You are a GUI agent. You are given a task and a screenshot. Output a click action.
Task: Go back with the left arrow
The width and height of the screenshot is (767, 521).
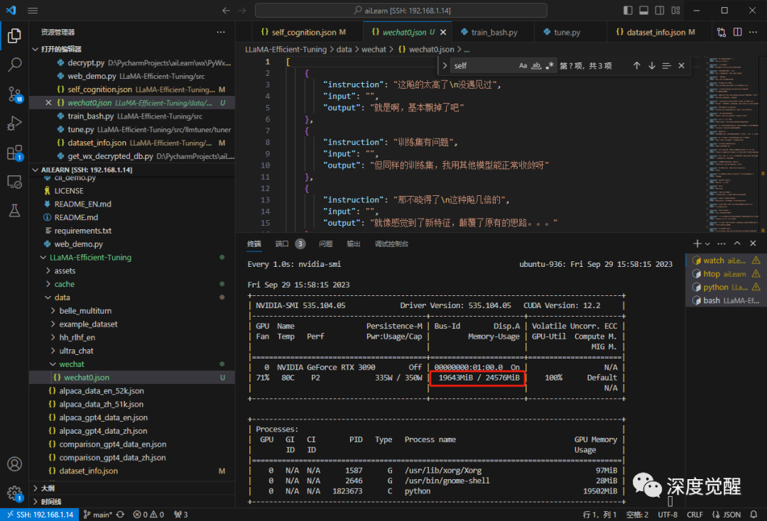click(x=226, y=10)
